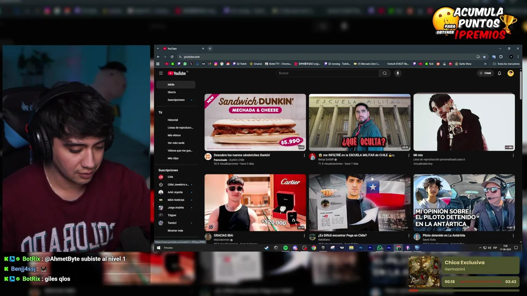Viewport: 527px width, 296px height.
Task: Select Shorts in the sidebar
Action: click(x=176, y=92)
